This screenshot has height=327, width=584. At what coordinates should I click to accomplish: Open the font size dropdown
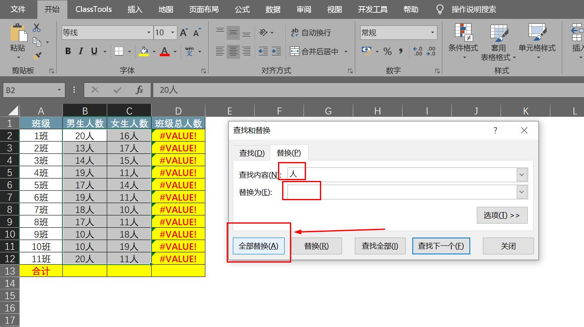(x=173, y=33)
